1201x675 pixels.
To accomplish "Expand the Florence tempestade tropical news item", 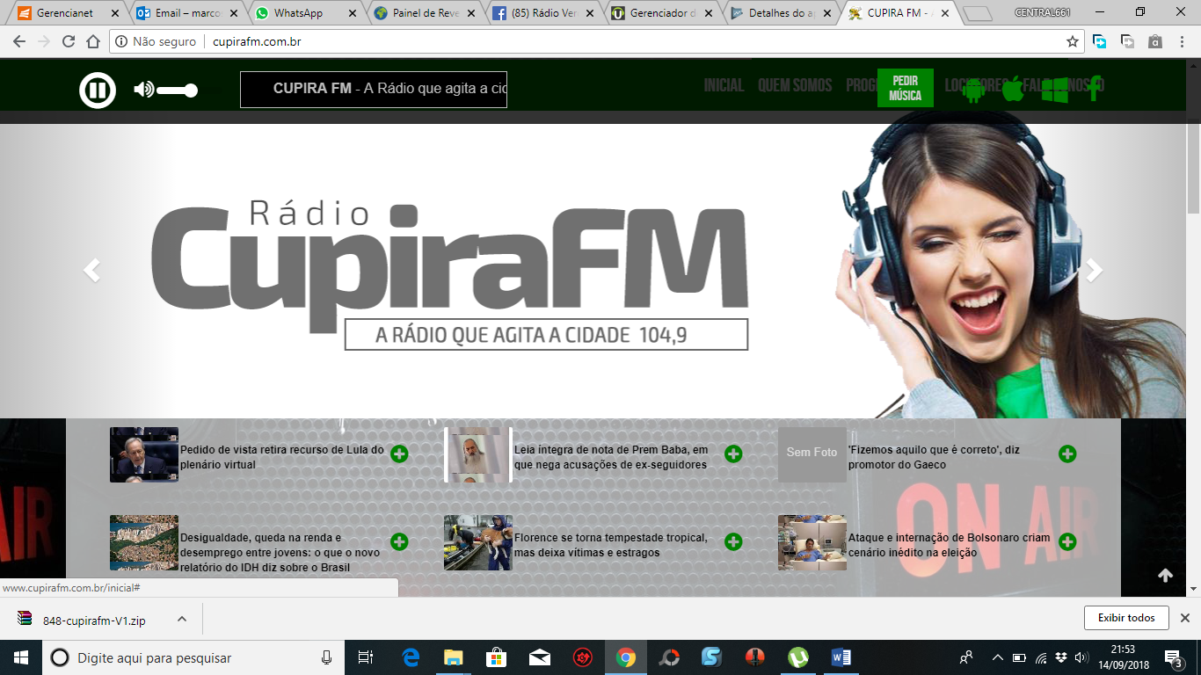I will click(x=733, y=541).
